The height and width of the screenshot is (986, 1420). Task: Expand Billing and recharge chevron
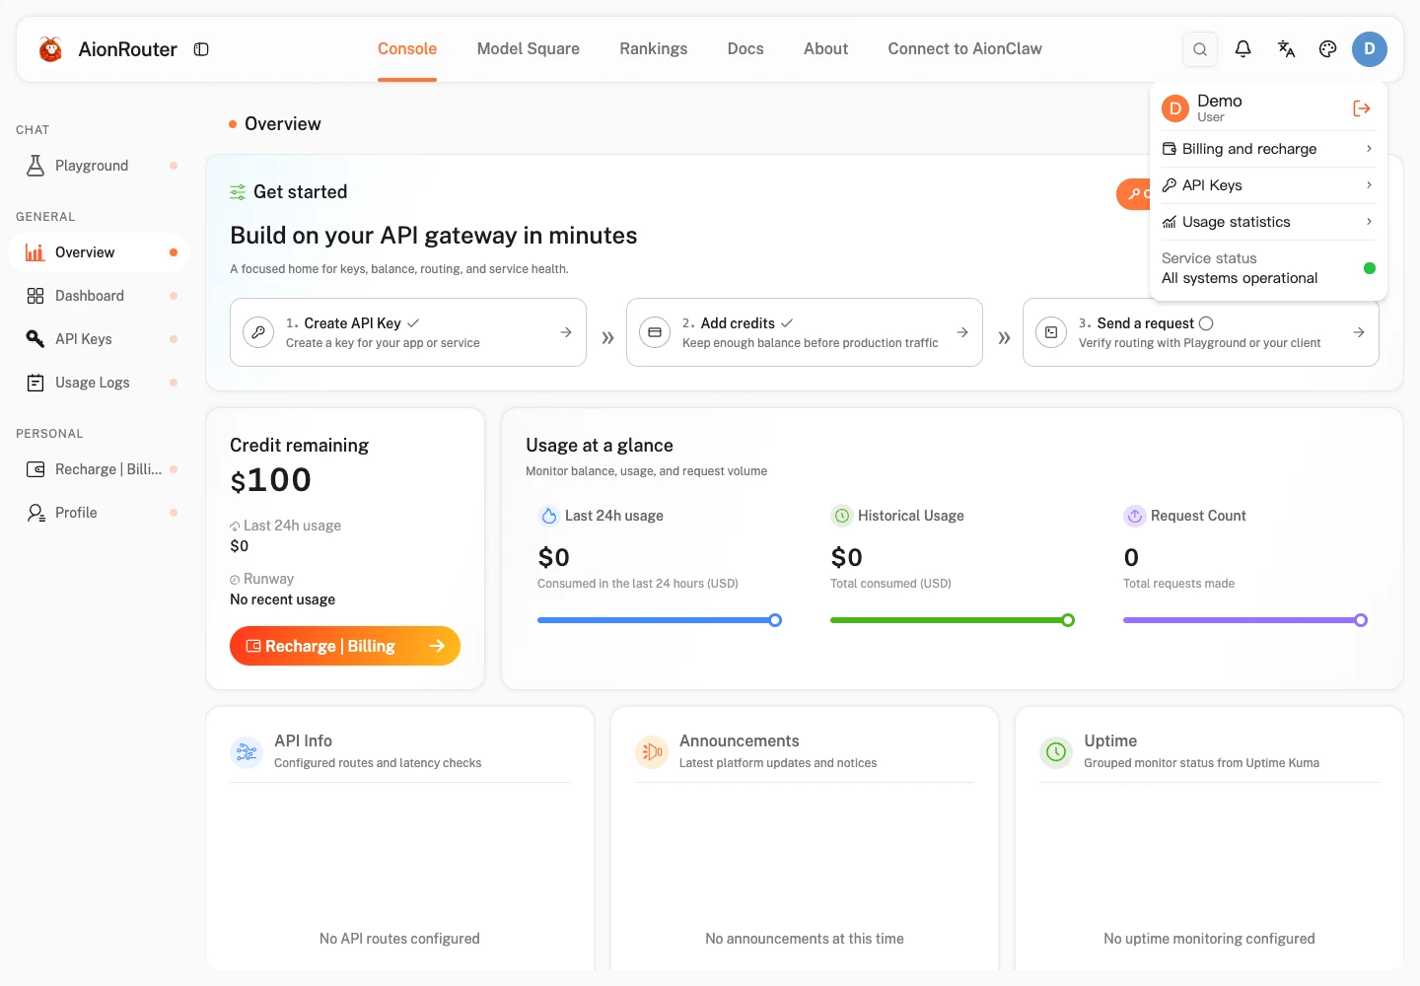[1369, 149]
